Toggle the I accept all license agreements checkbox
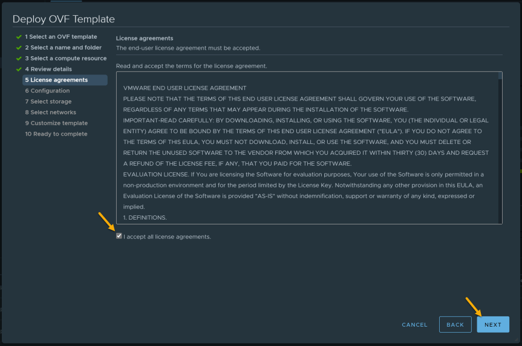The image size is (522, 346). (x=119, y=236)
